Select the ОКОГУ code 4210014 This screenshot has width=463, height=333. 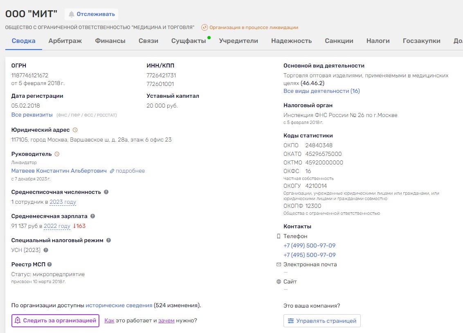[x=316, y=186]
